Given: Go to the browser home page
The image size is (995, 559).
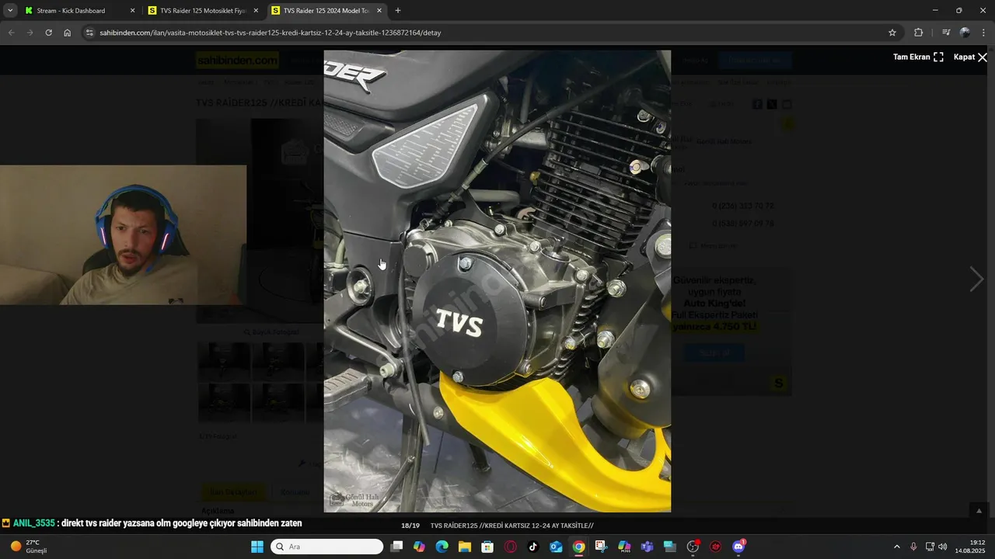Looking at the screenshot, I should [x=67, y=33].
